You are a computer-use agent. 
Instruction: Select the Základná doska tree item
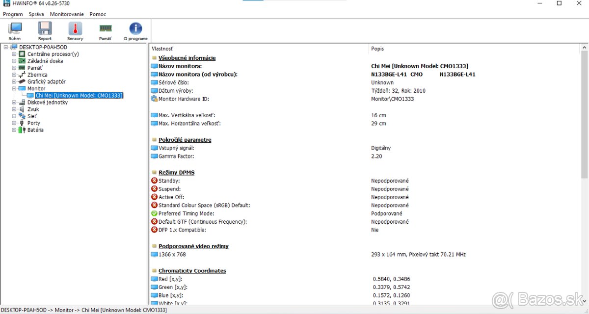coord(45,61)
